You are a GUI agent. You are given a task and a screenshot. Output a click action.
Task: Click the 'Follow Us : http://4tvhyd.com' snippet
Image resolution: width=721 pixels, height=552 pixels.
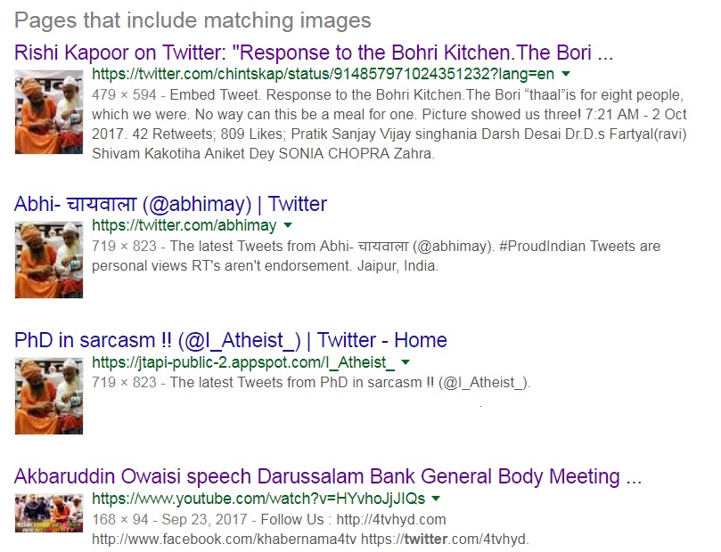(353, 519)
